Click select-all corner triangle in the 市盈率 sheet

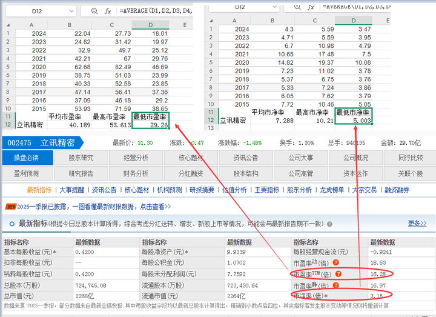point(8,25)
